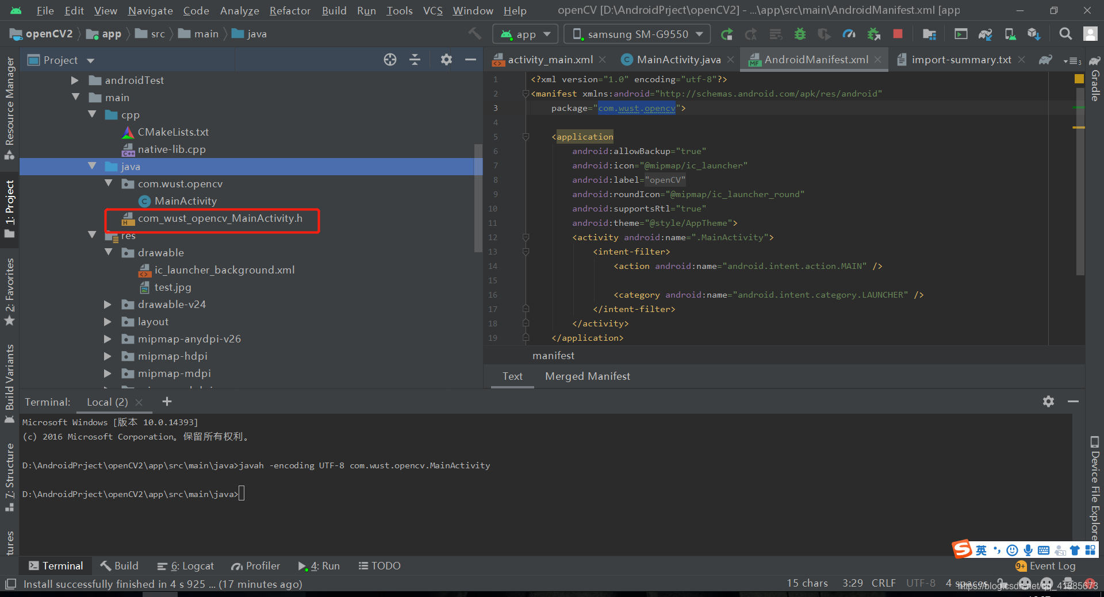Toggle the Terminal tool window button
The width and height of the screenshot is (1104, 597).
pos(56,566)
